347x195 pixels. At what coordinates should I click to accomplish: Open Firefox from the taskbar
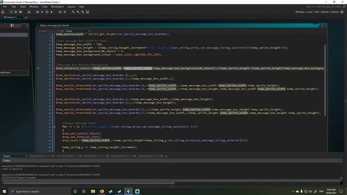pos(102,191)
